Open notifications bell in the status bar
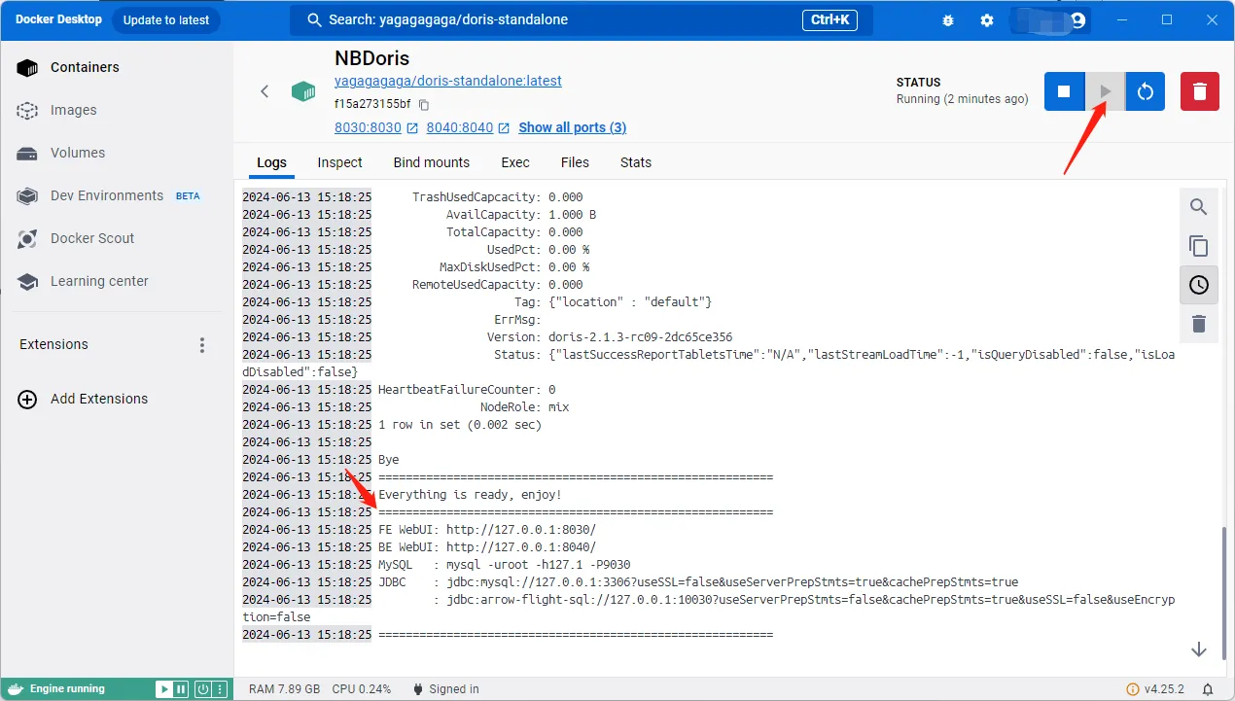 [1208, 689]
